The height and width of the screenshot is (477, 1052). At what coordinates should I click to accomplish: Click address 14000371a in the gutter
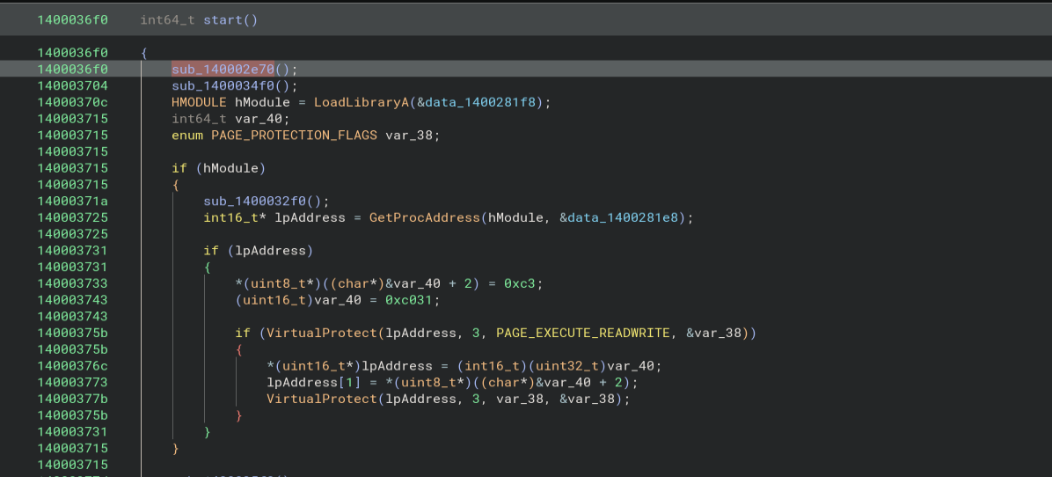pos(72,202)
